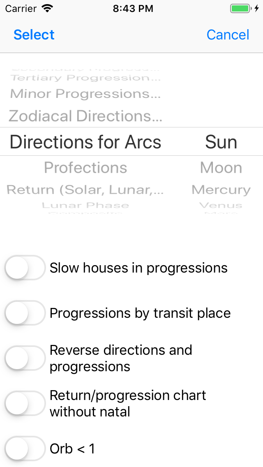263x467 pixels.
Task: Toggle Progressions by transit place
Action: [x=25, y=313]
